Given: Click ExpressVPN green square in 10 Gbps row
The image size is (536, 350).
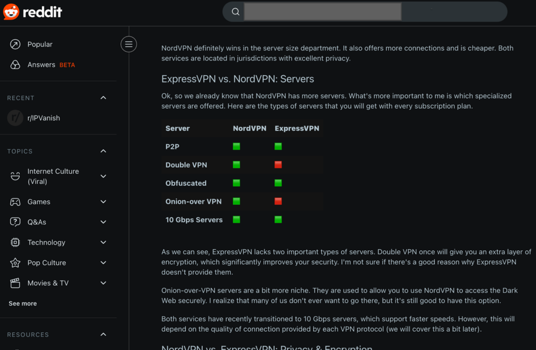Looking at the screenshot, I should 278,219.
